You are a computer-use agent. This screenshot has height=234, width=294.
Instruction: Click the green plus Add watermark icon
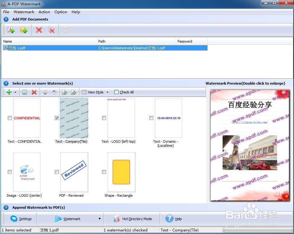click(9, 92)
